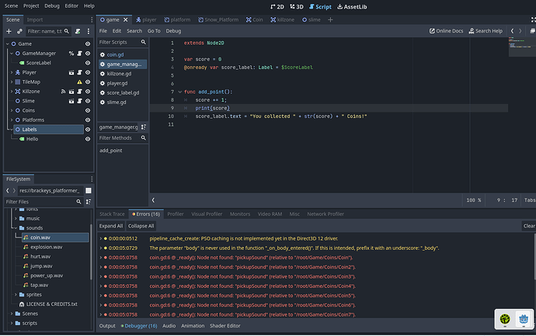Toggle FileSystem split view mode icon

tap(89, 191)
